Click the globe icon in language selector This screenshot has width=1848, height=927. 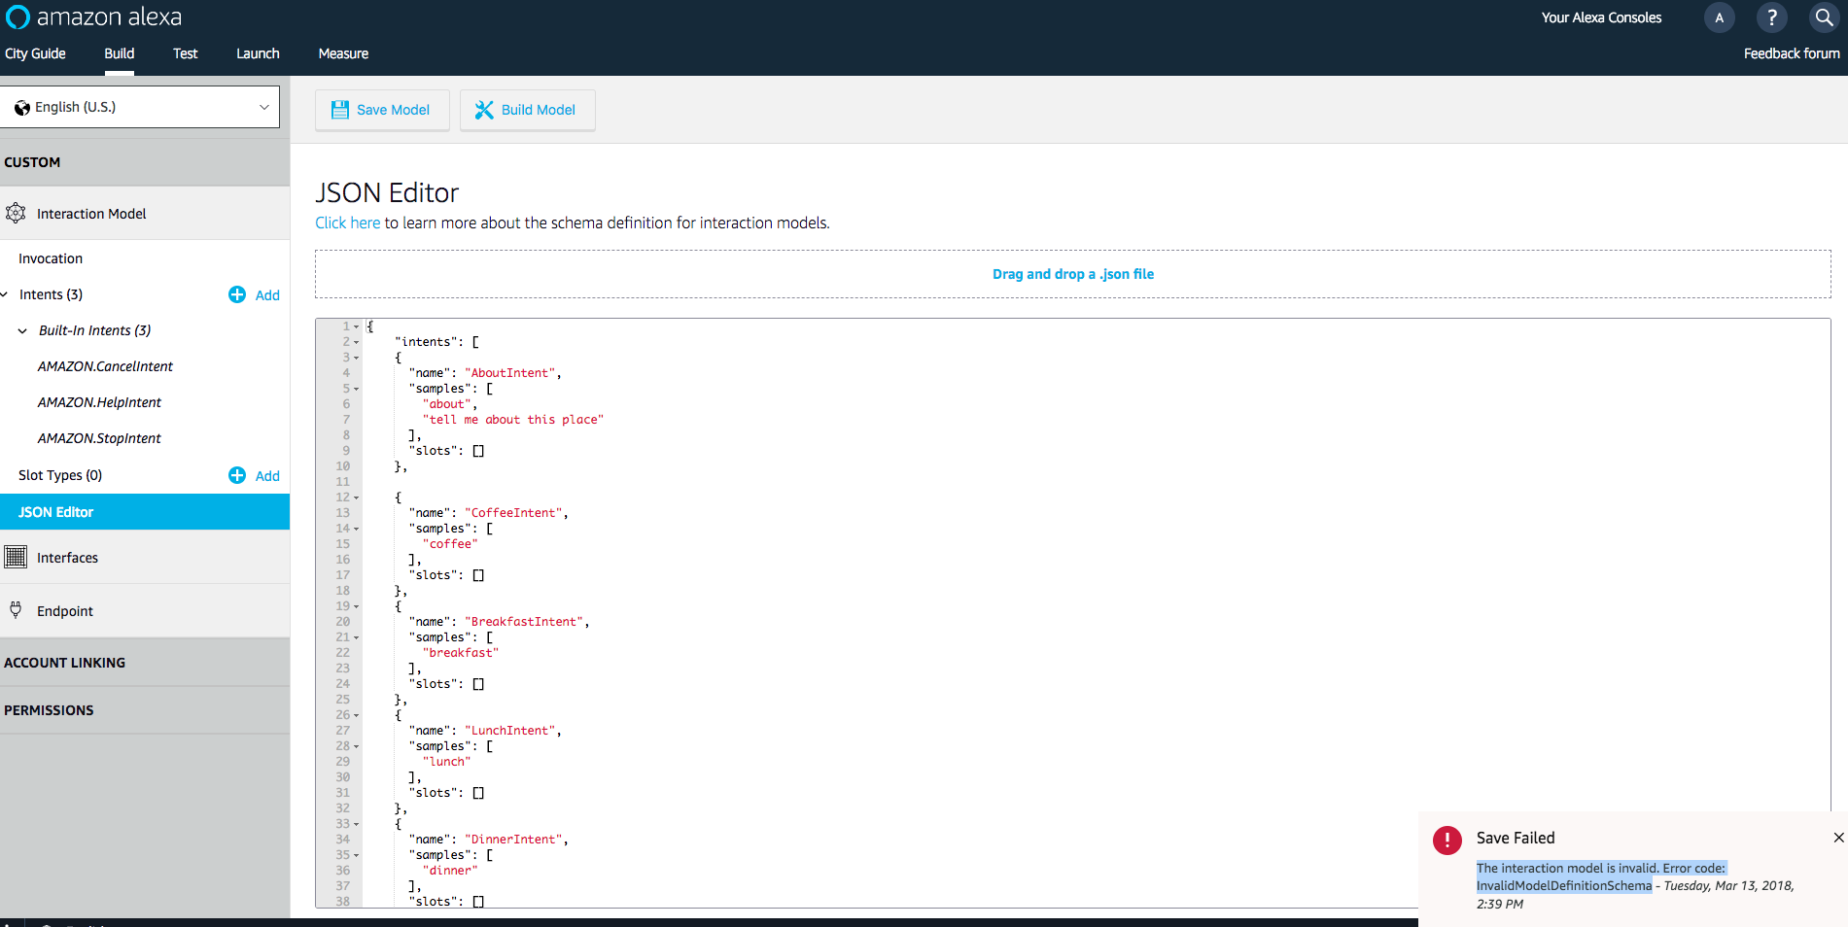point(22,108)
